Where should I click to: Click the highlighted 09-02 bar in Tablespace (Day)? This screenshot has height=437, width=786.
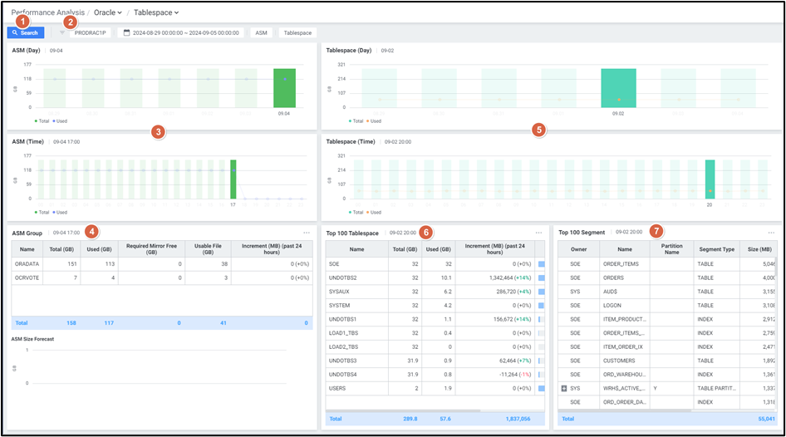[618, 88]
